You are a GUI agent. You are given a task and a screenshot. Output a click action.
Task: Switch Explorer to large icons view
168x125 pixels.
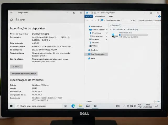(x=159, y=102)
